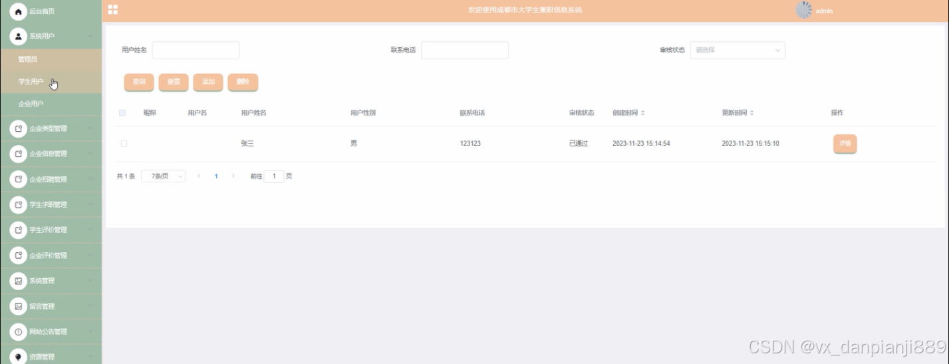Screen dimensions: 949x364
Task: Click the icon beside 企业类型管理
Action: coord(18,128)
